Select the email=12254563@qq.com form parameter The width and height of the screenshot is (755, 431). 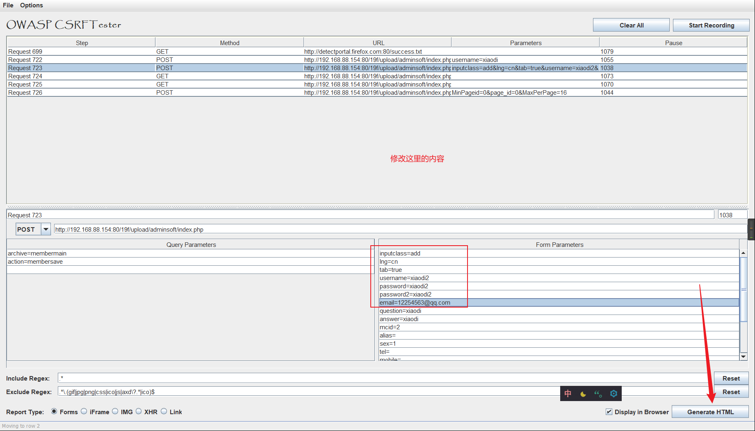559,302
